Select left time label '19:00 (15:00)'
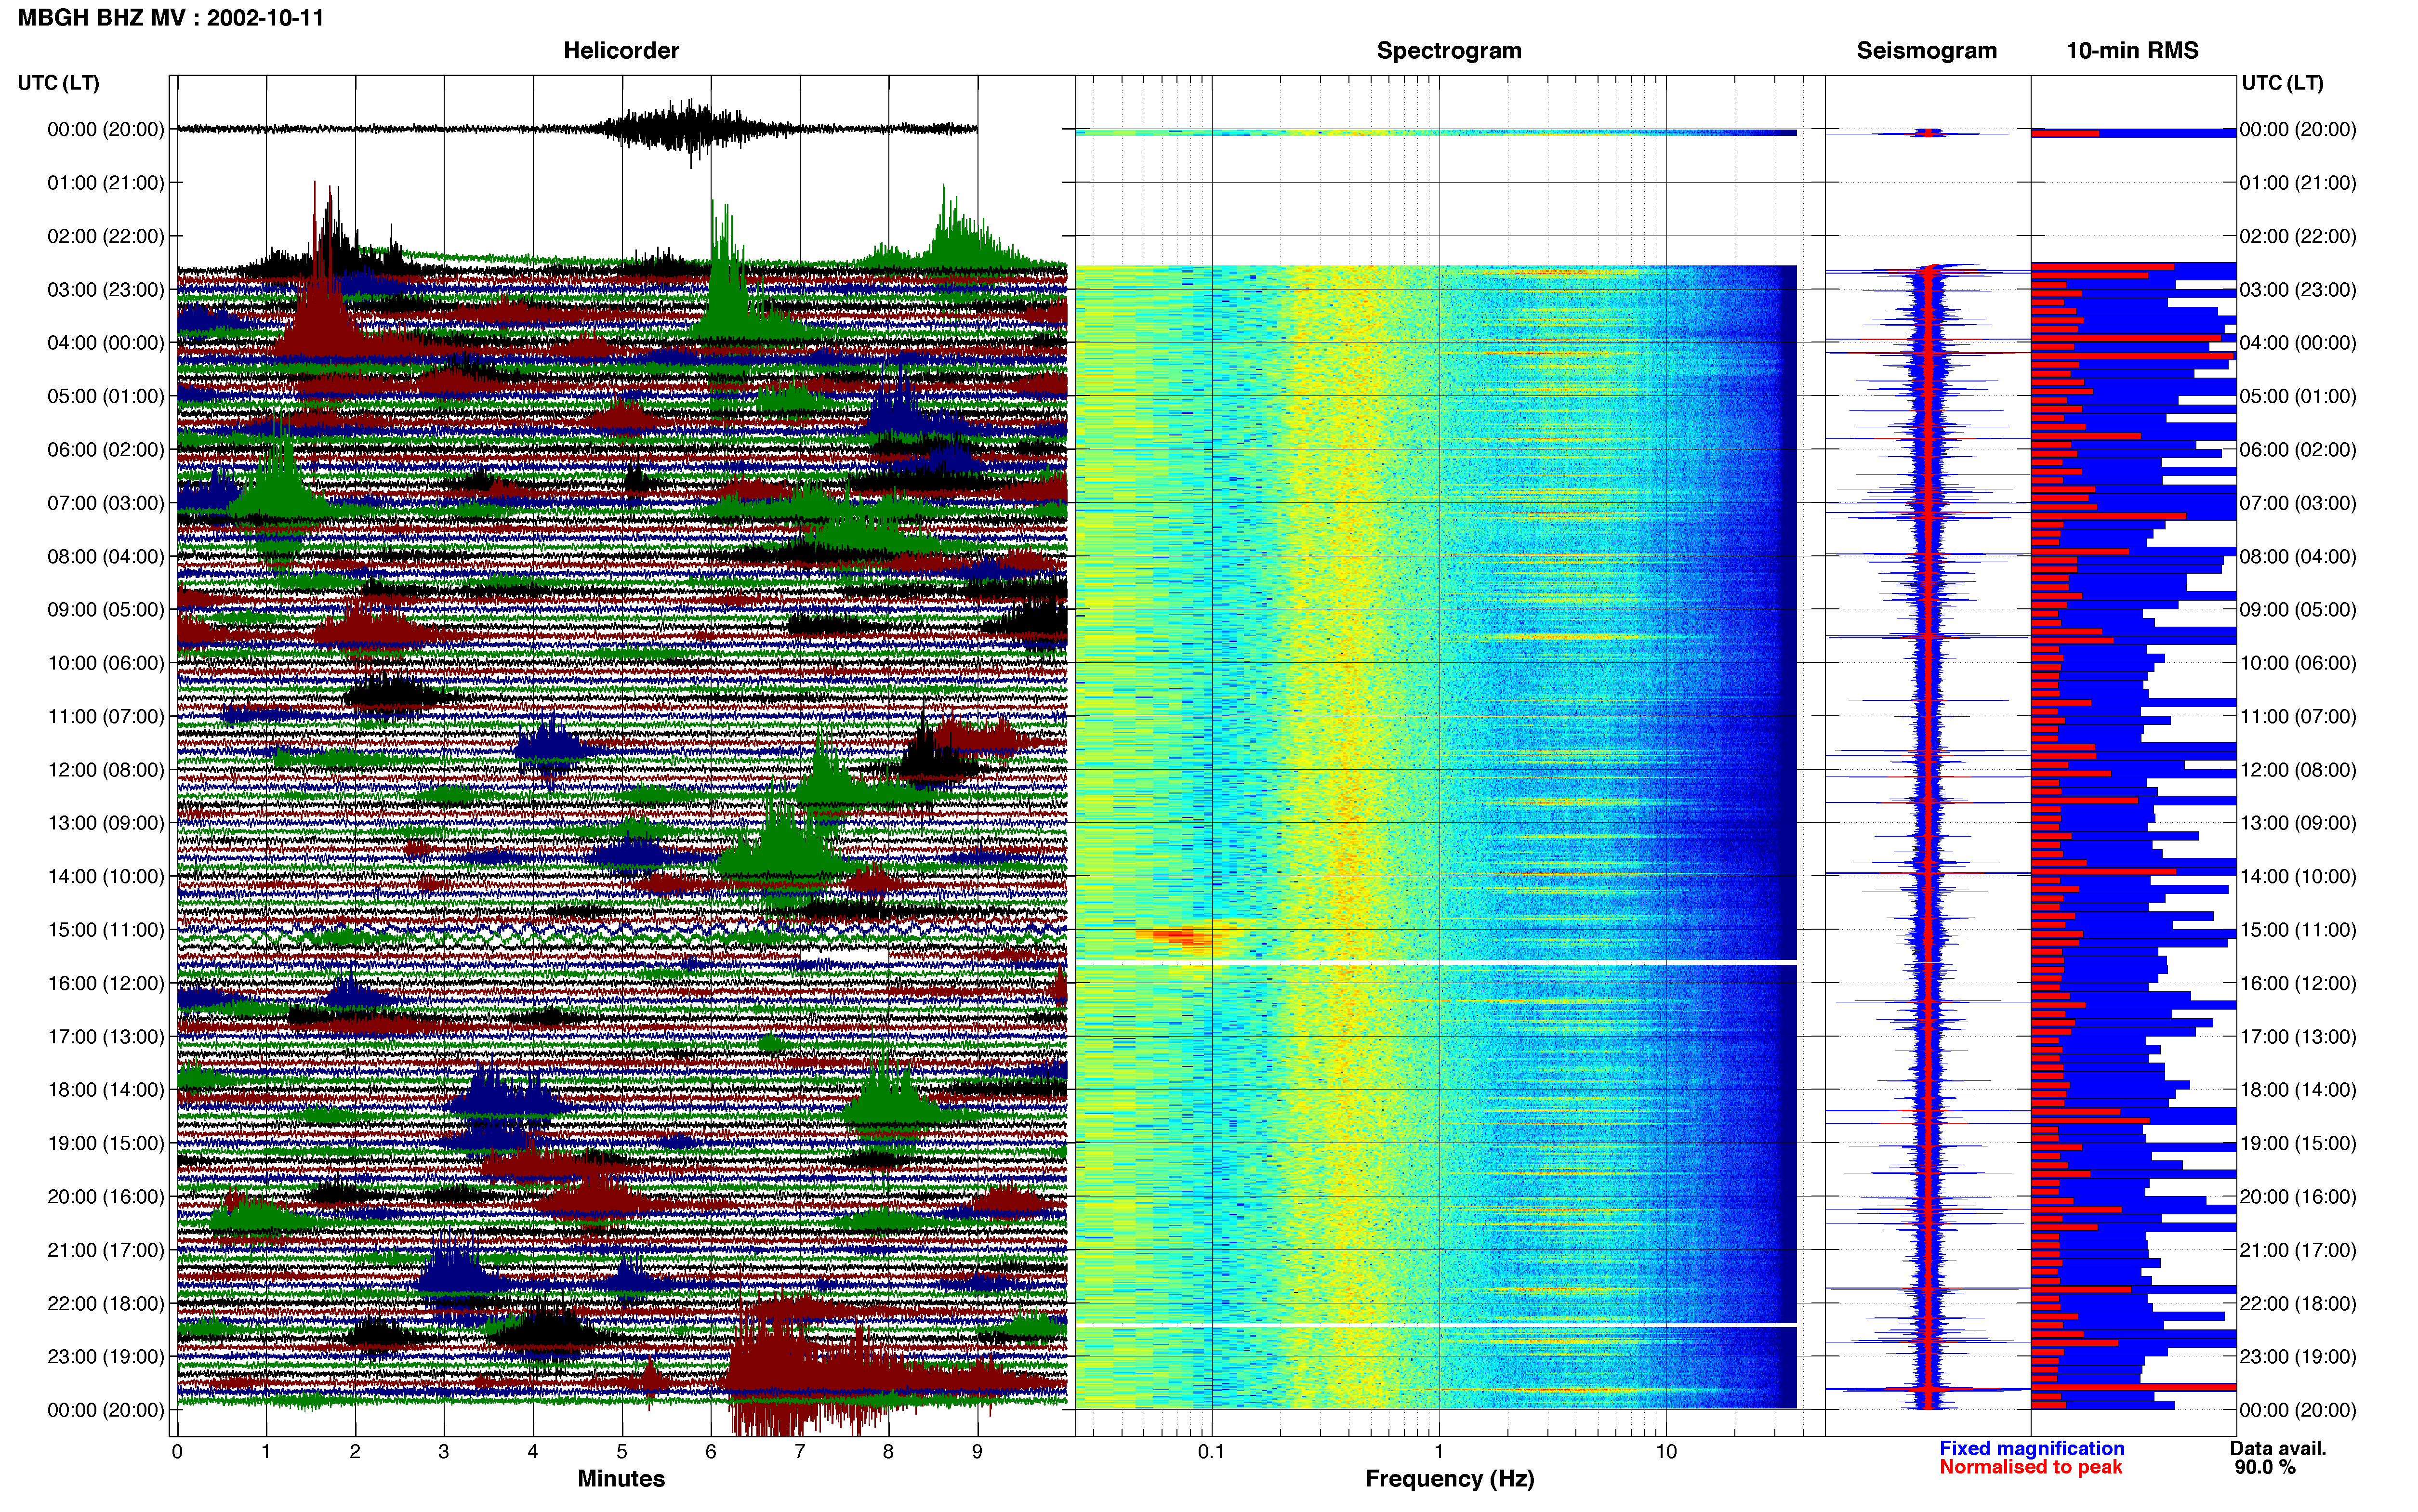 pos(106,1143)
